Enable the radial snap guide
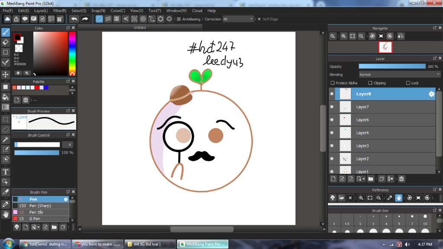Image resolution: width=443 pixels, height=249 pixels. coord(134,19)
